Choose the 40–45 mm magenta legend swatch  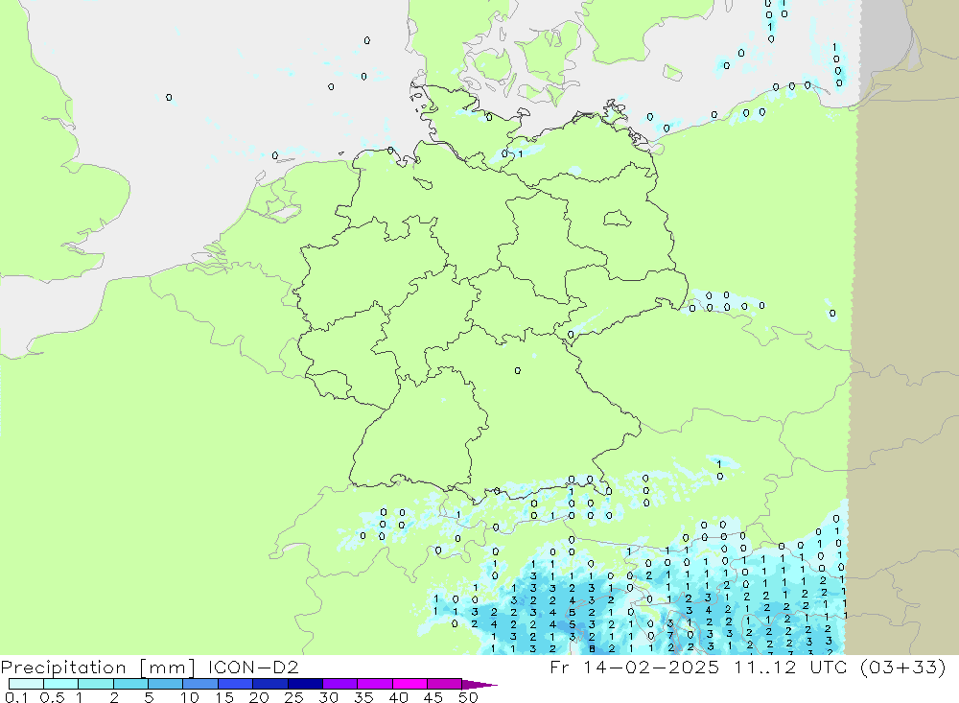(409, 684)
